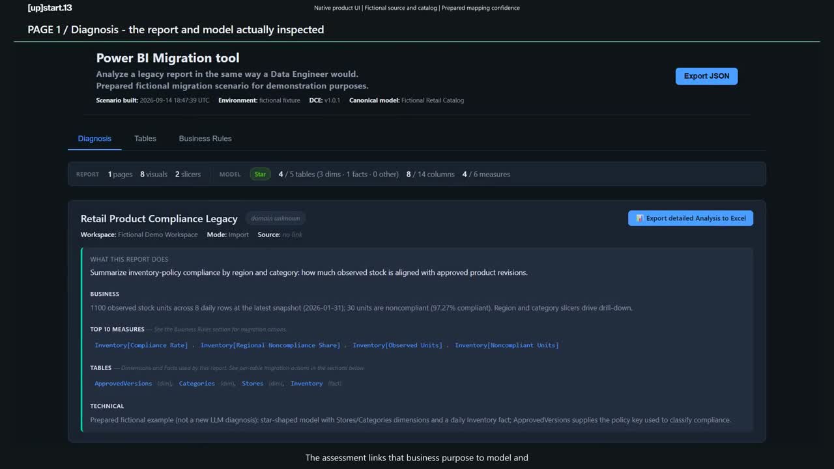
Task: Click the 'WHAT THIS REPORT DOES' label
Action: coord(129,259)
